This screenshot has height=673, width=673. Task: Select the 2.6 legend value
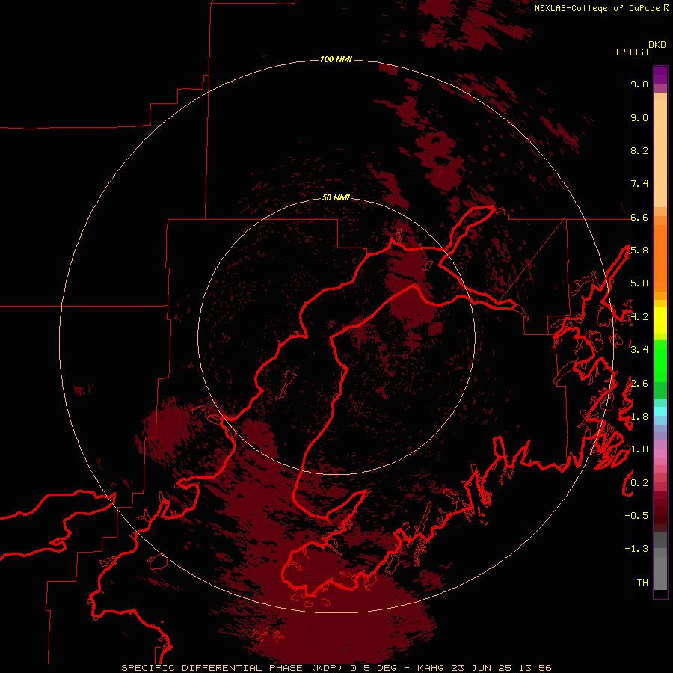(x=639, y=384)
